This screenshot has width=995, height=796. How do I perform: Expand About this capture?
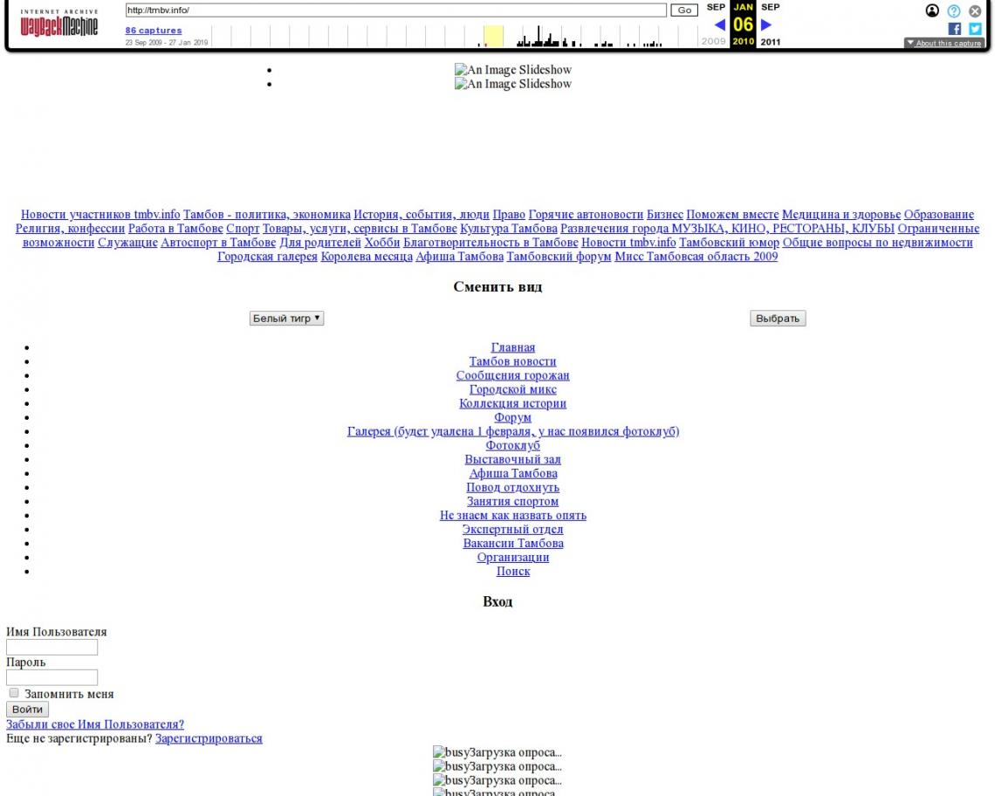click(x=944, y=43)
